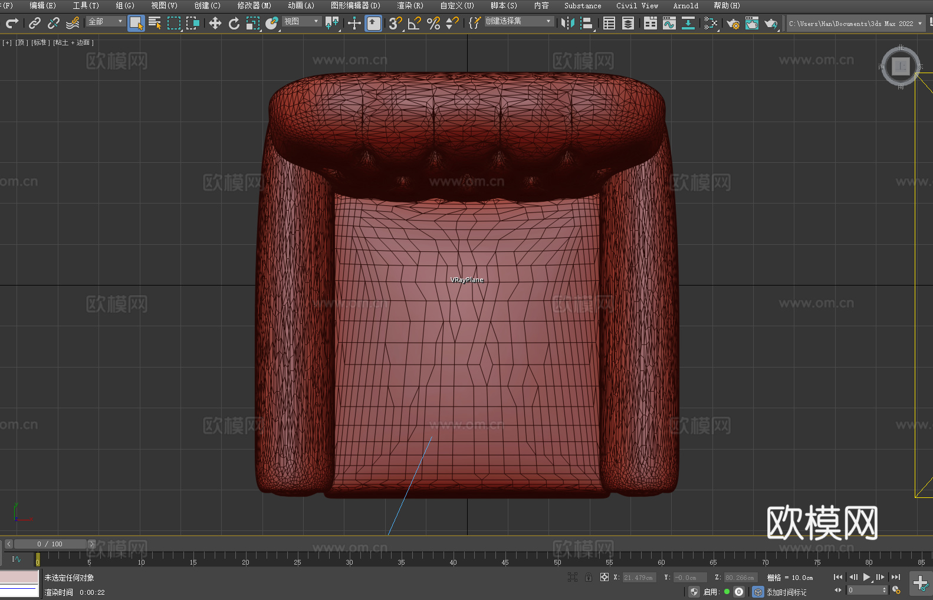Viewport: 933px width, 600px height.
Task: Activate the Select and Link tool
Action: 35,23
